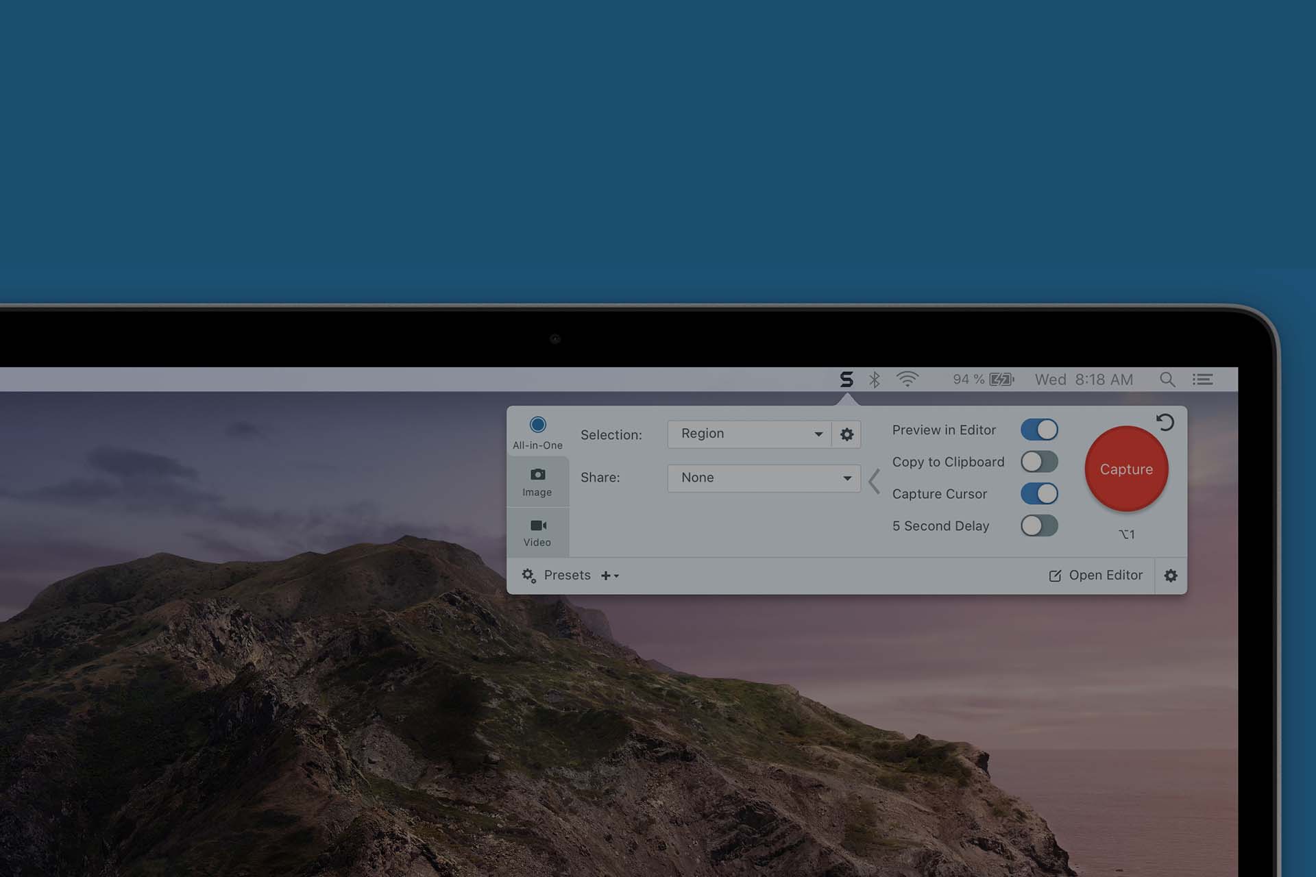Open capture preferences gear at bottom right
The width and height of the screenshot is (1316, 877).
(x=1171, y=576)
